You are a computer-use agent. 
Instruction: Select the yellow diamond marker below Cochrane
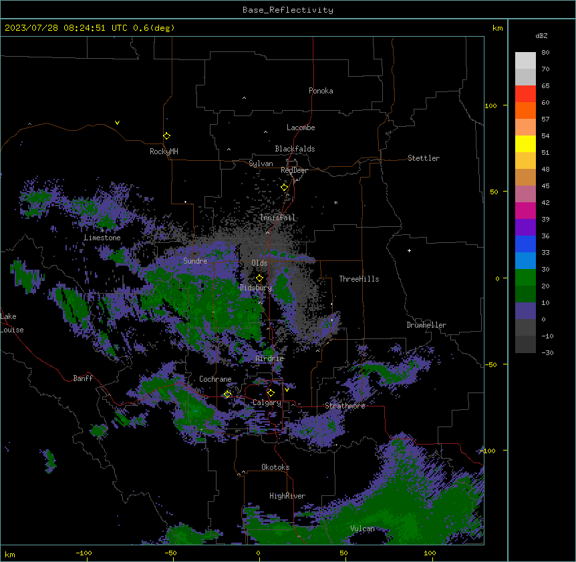(227, 394)
